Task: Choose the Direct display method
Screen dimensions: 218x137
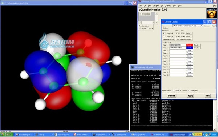Action: 173,91
